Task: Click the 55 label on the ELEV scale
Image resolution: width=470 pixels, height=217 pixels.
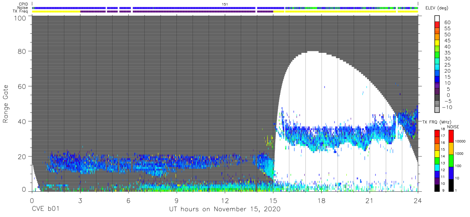Action: pos(448,29)
